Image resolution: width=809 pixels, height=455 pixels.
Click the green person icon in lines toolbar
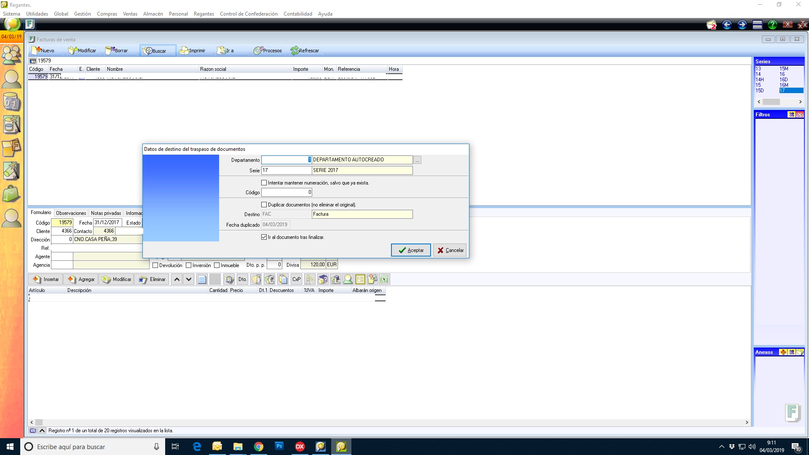coord(348,279)
